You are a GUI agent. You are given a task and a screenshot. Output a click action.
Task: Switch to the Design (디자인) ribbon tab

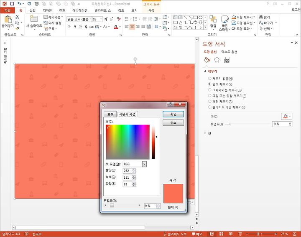tap(47, 10)
